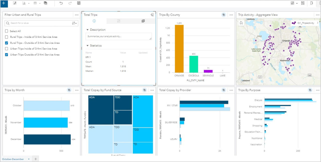Open the filter sort order dropdown
Screen dimensions: 321x162
pos(74,23)
